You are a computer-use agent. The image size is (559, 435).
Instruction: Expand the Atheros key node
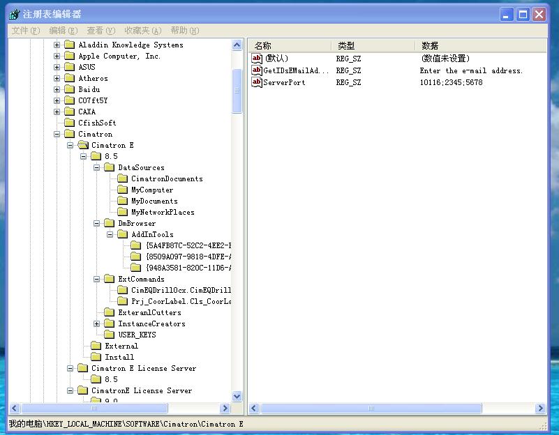(57, 78)
